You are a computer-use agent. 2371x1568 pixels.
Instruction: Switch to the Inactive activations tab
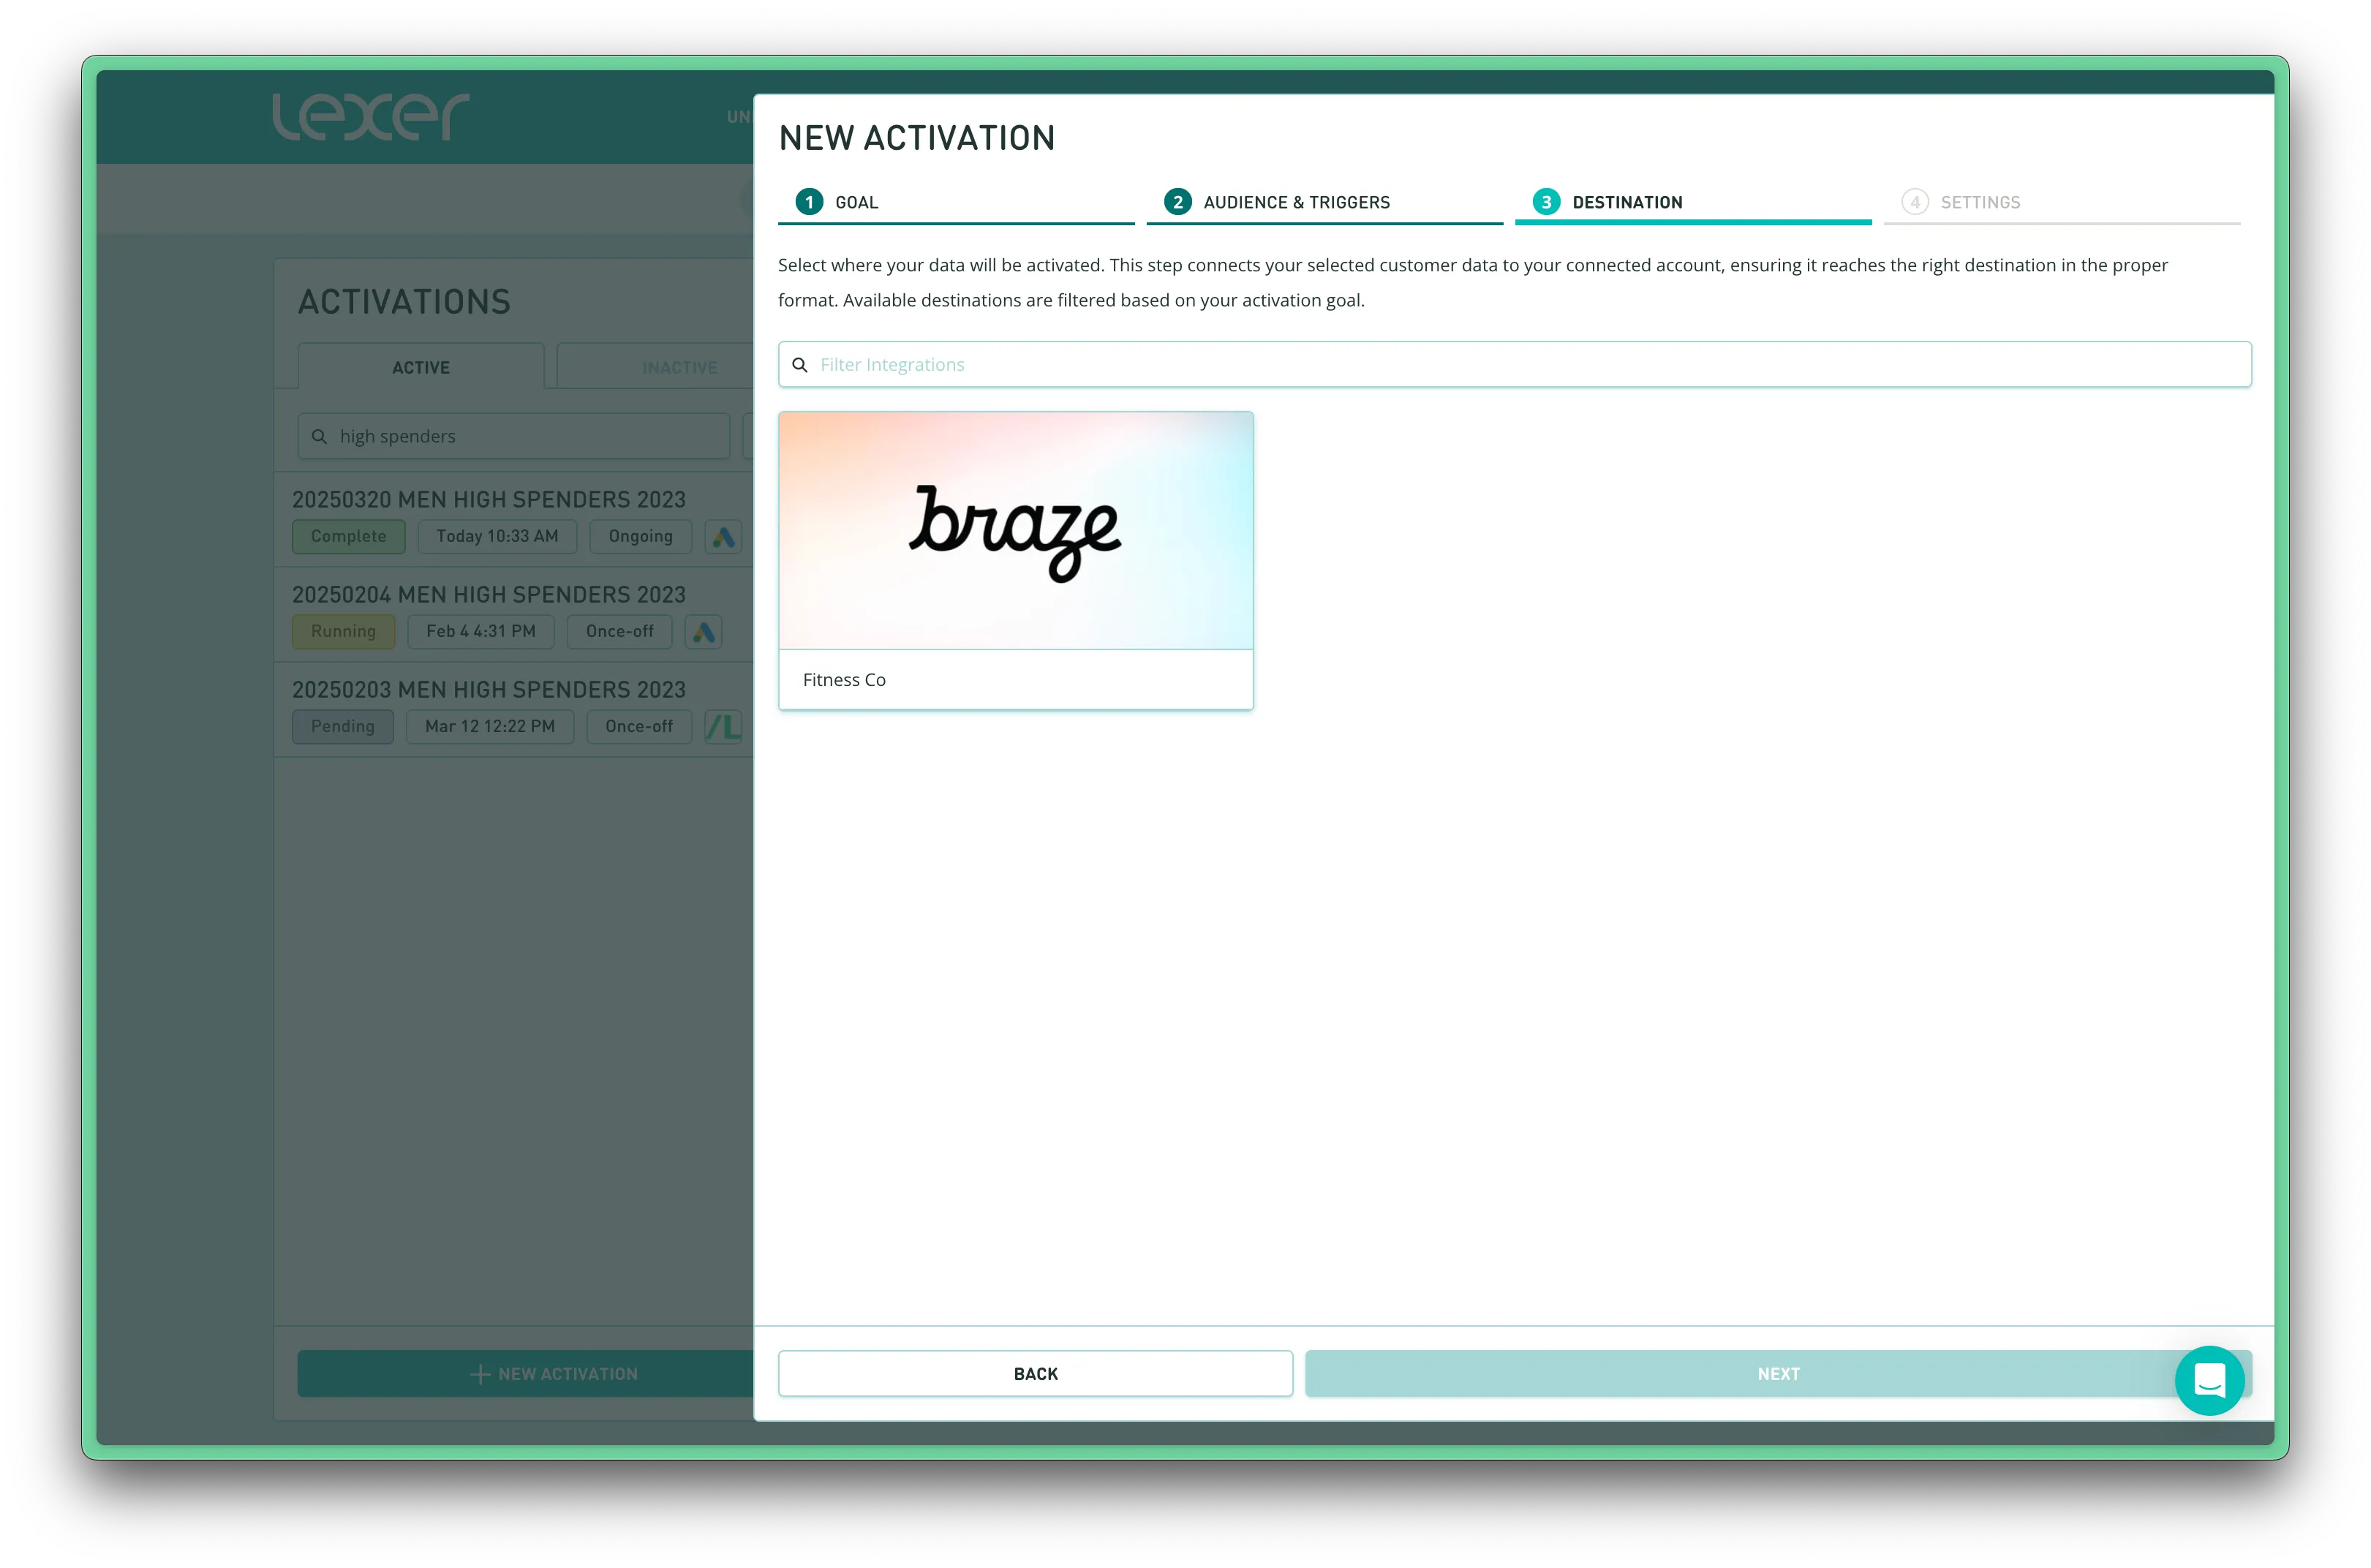click(678, 367)
